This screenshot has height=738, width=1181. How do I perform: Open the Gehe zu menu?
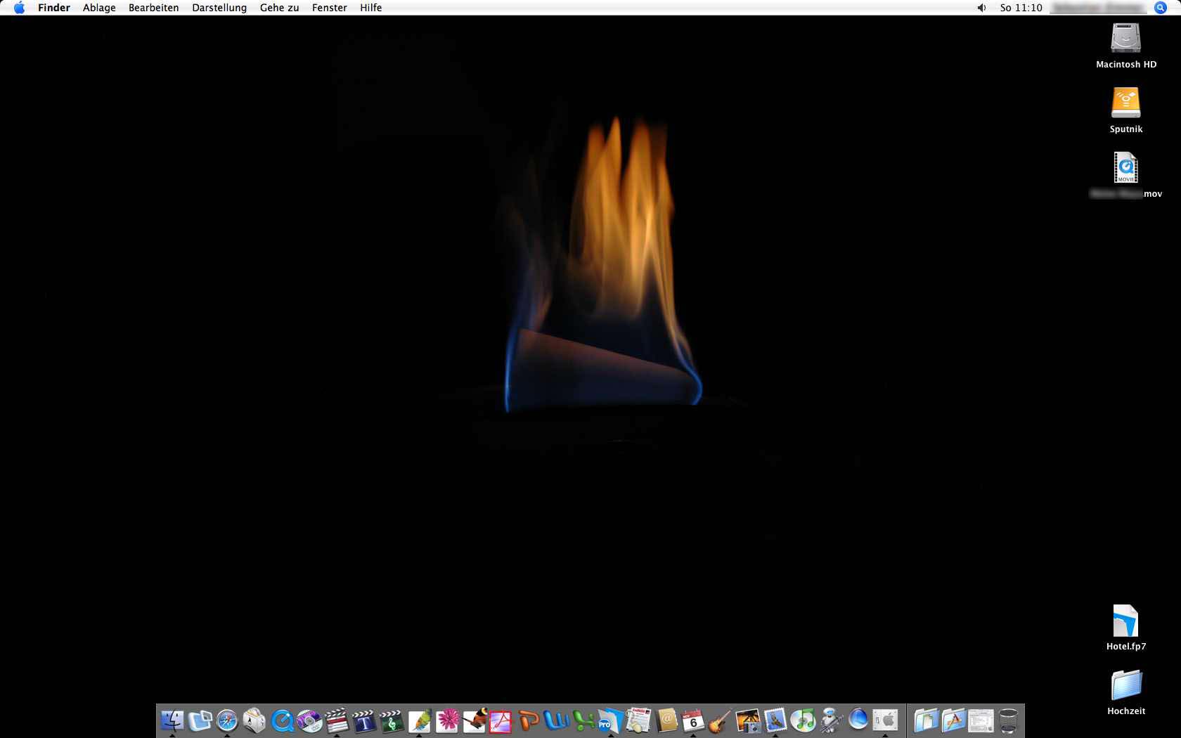(x=279, y=8)
